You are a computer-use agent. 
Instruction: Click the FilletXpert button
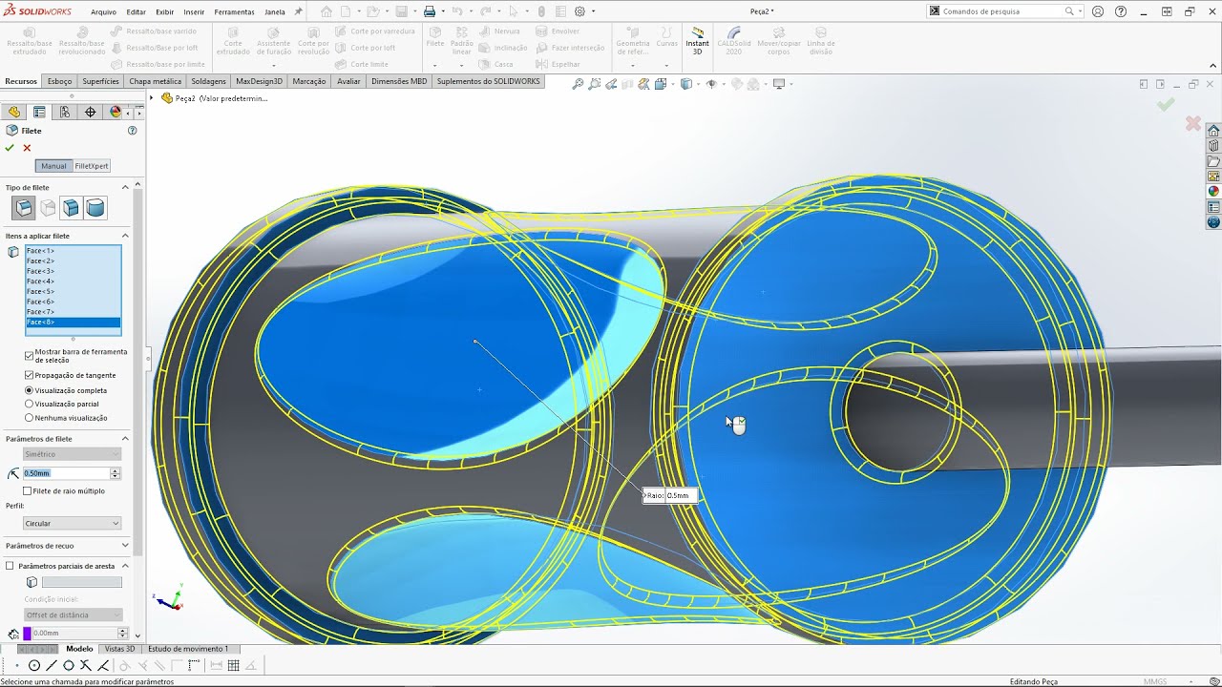pos(92,166)
